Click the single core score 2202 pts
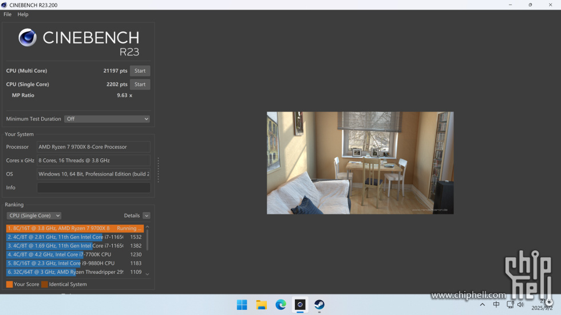The width and height of the screenshot is (561, 315). 117,84
